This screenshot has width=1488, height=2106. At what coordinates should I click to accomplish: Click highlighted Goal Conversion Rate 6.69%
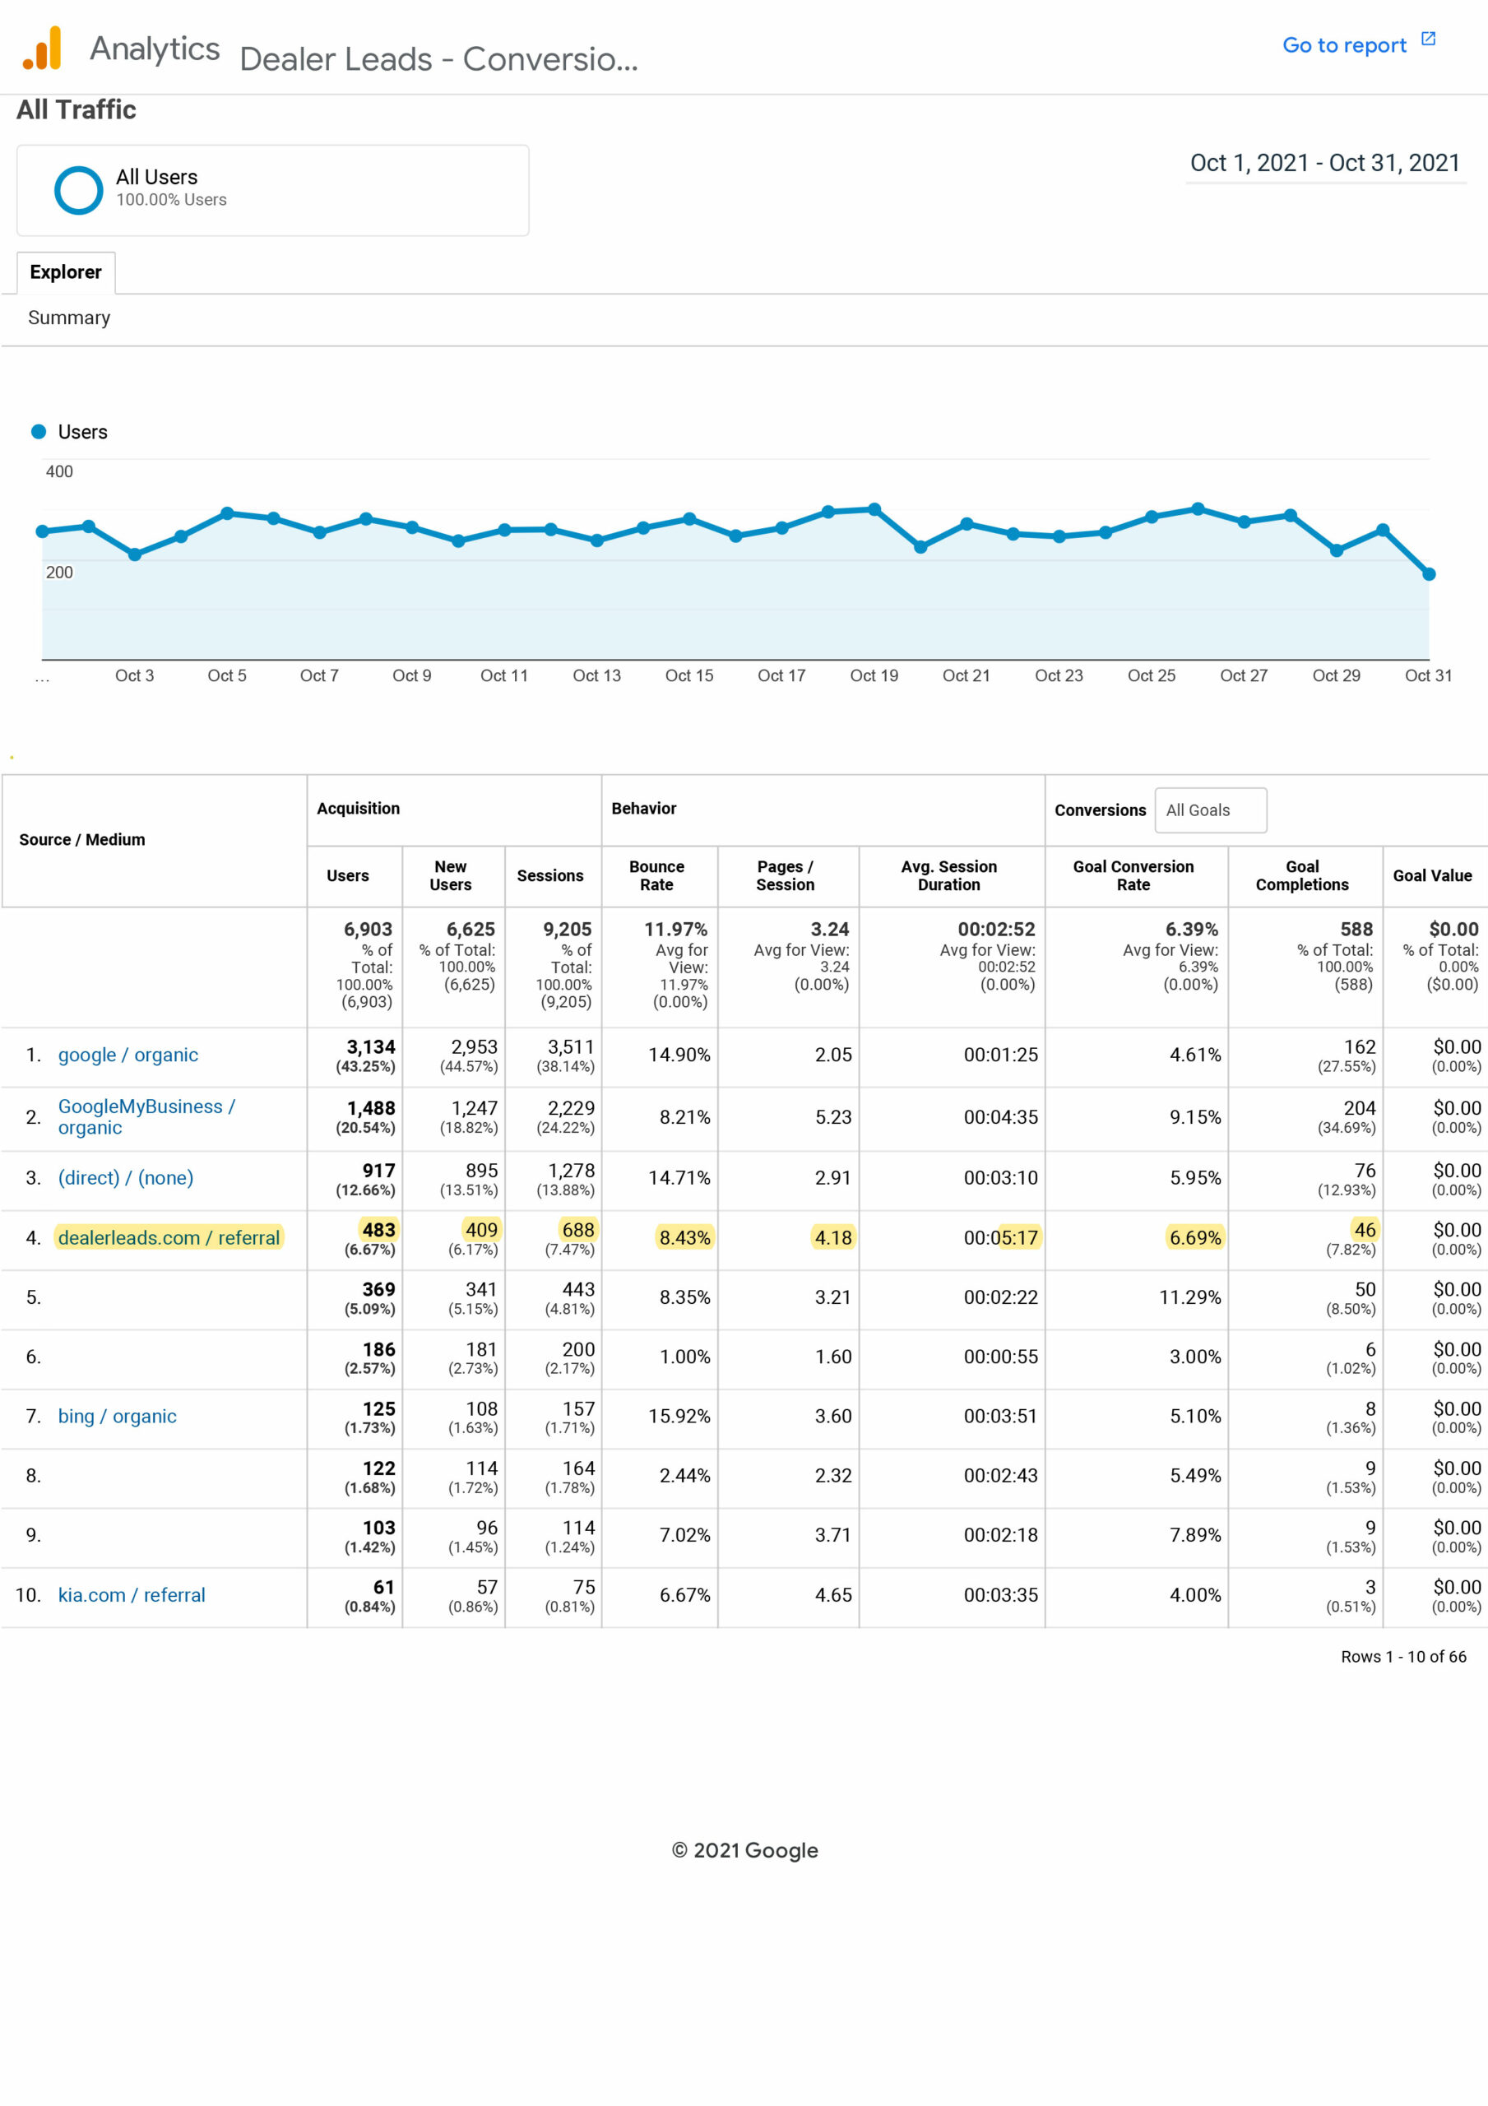tap(1194, 1238)
